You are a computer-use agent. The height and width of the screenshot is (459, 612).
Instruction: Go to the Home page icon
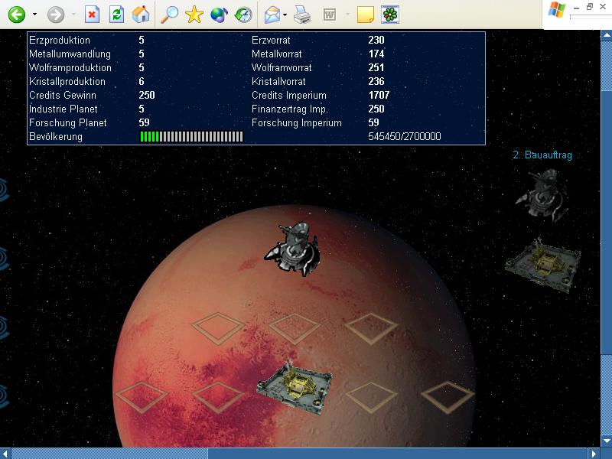[140, 15]
